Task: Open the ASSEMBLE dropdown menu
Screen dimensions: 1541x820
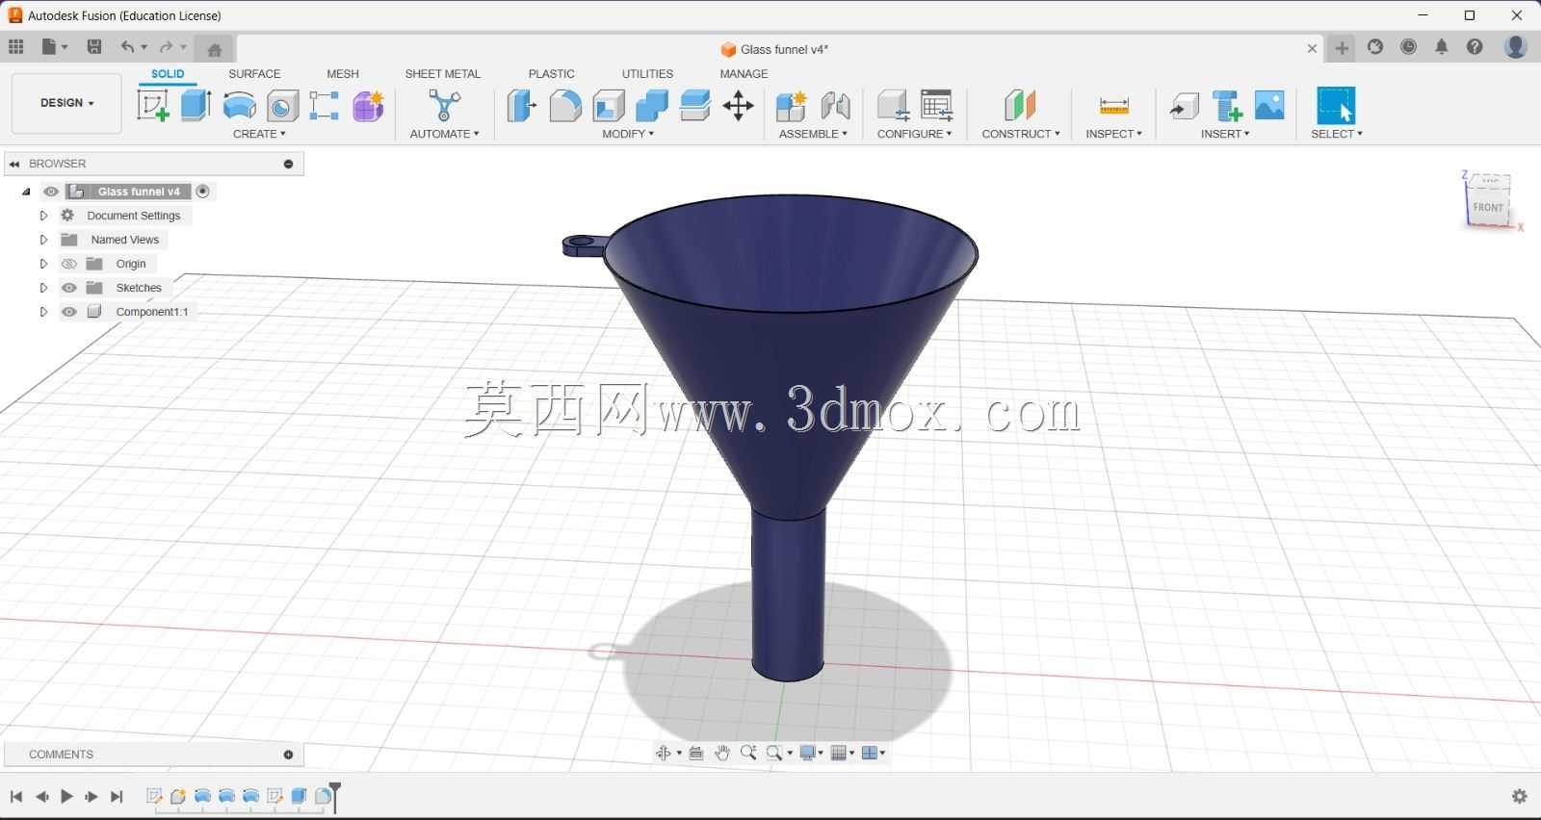Action: [x=813, y=134]
